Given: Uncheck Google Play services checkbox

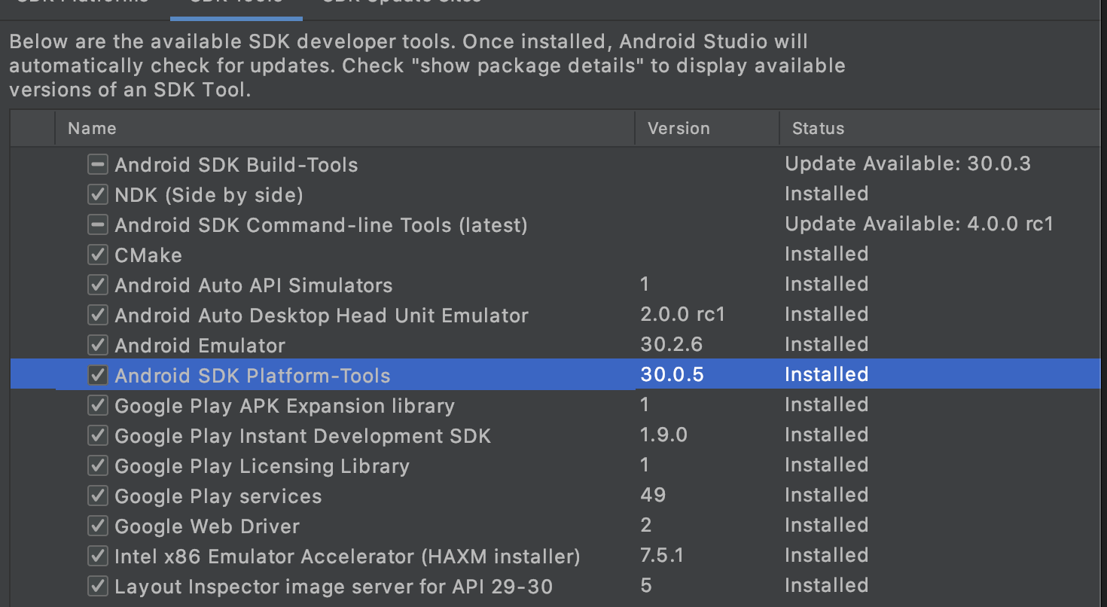Looking at the screenshot, I should tap(97, 496).
